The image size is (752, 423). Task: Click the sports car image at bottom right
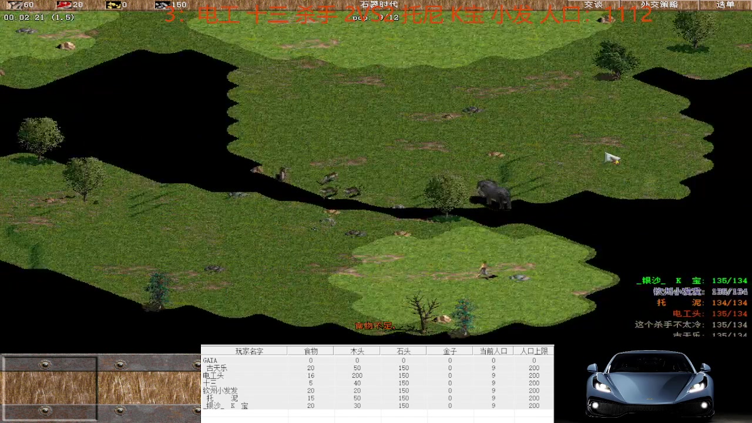650,383
